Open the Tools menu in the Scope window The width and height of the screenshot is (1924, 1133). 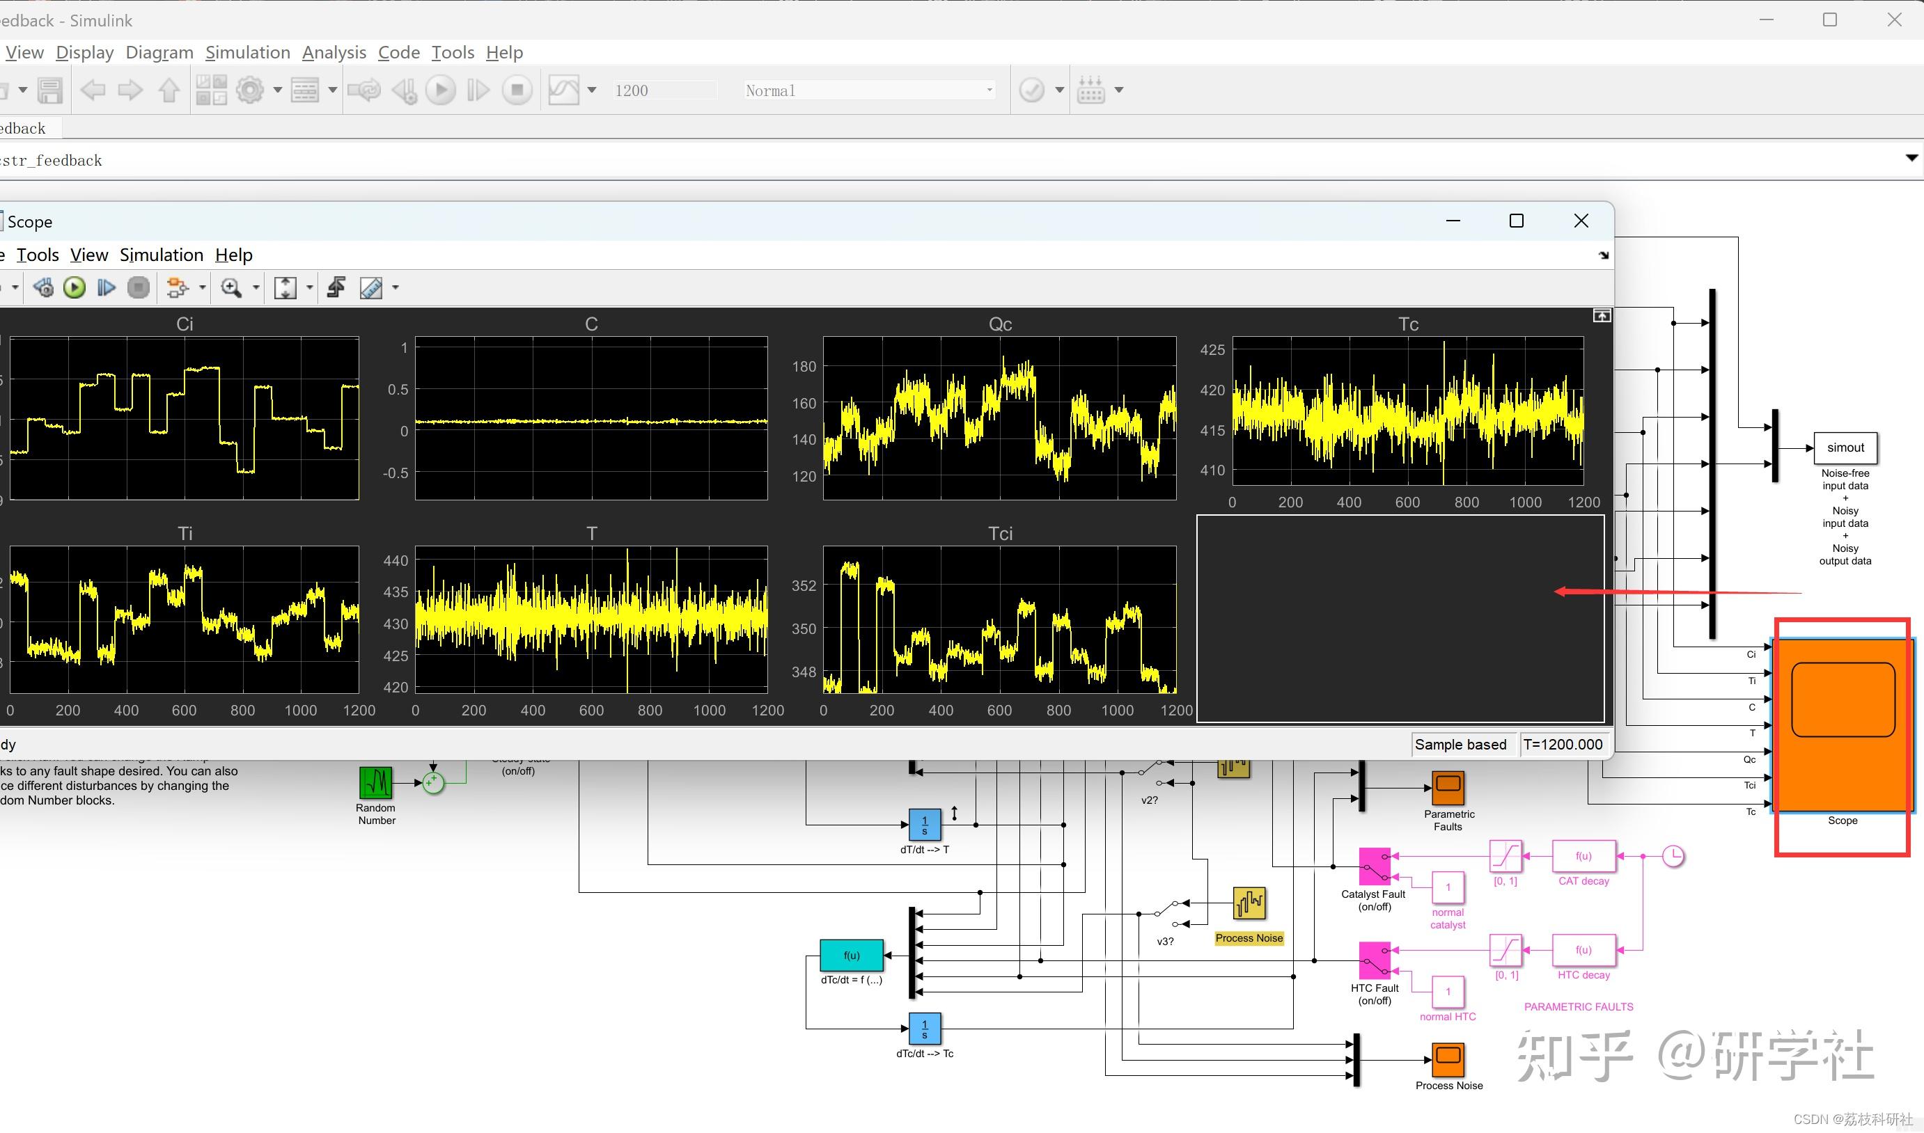point(37,254)
